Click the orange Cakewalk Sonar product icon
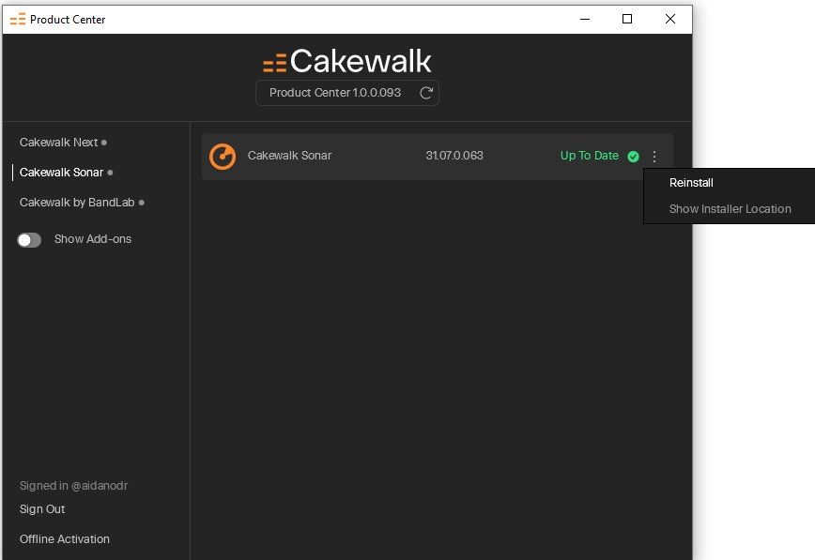Image resolution: width=815 pixels, height=560 pixels. [x=223, y=157]
